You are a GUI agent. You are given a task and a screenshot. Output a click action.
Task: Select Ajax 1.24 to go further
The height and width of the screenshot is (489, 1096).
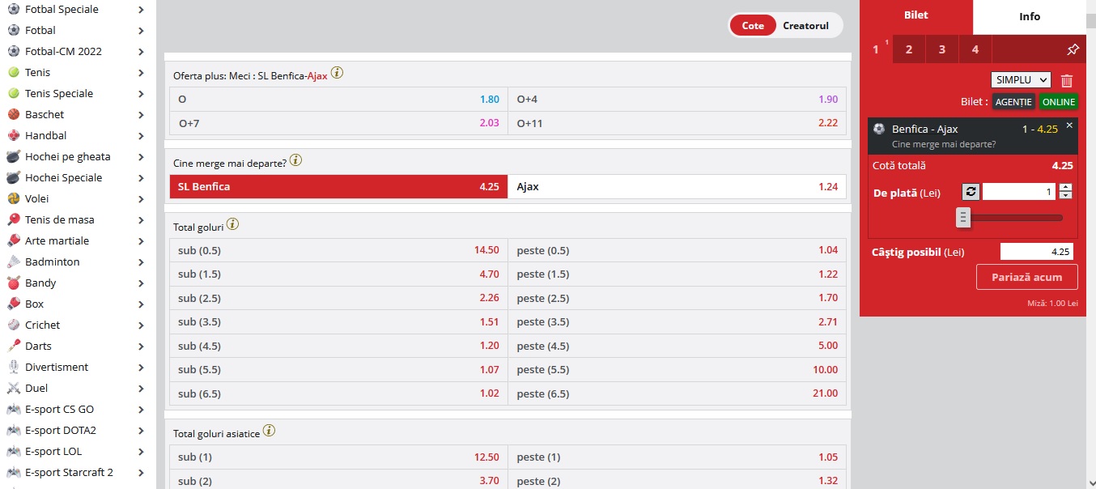678,186
